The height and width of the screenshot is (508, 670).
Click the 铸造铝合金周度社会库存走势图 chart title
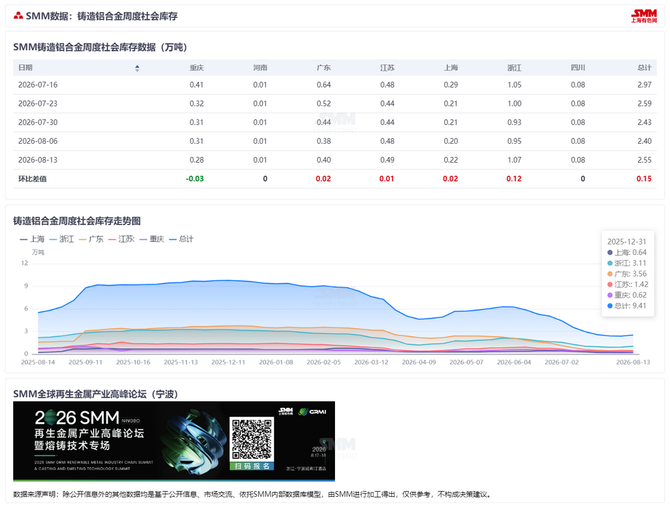click(x=77, y=221)
